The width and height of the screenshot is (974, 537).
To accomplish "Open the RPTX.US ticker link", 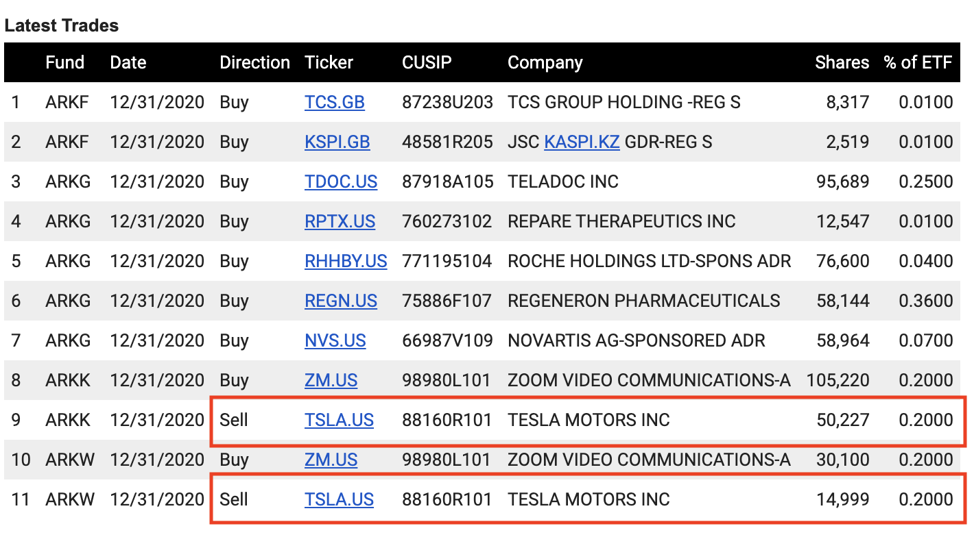I will [340, 222].
